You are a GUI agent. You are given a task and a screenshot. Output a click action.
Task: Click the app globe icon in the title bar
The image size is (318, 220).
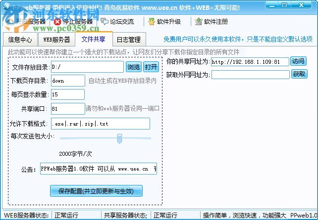tap(7, 6)
